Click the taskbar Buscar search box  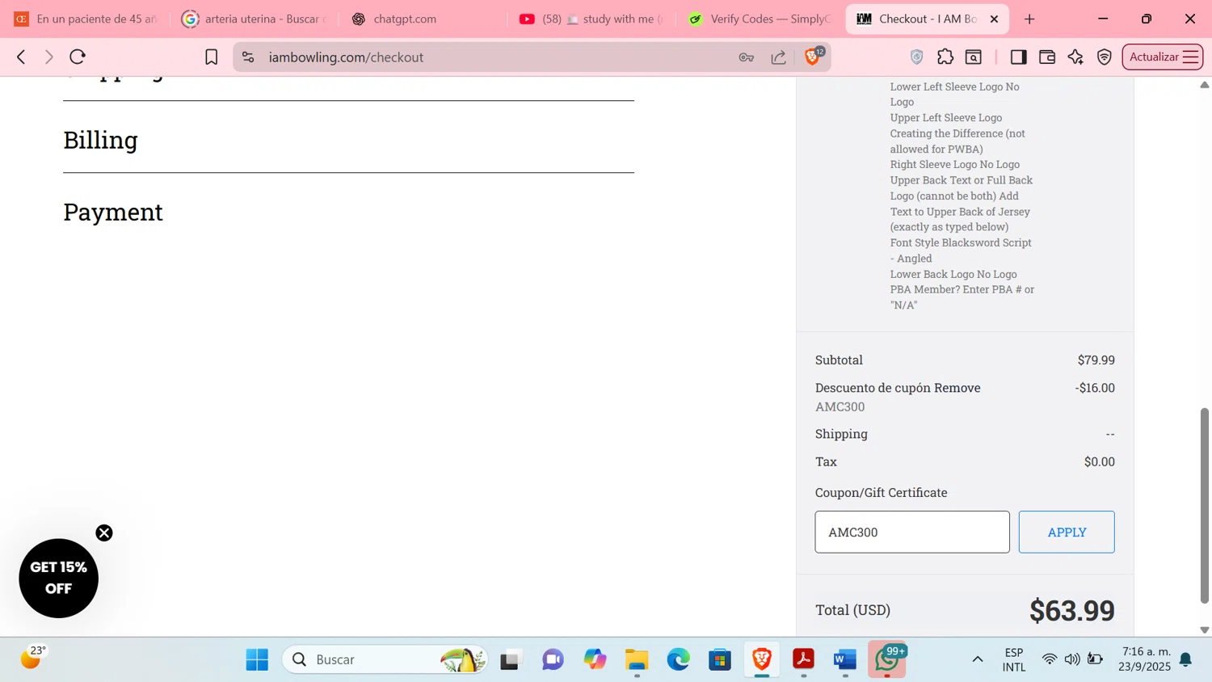(385, 659)
